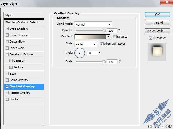Click the Scale percentage field
The height and width of the screenshot is (129, 173).
point(112,62)
